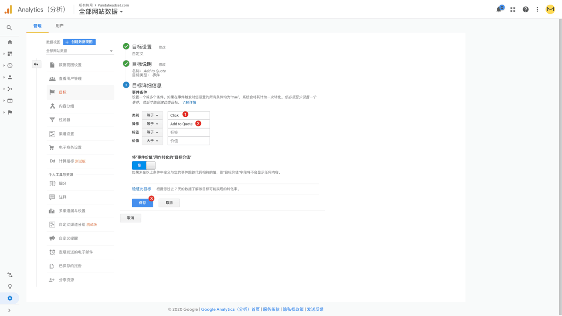Click the 标签 input field
The width and height of the screenshot is (562, 316).
coord(188,132)
